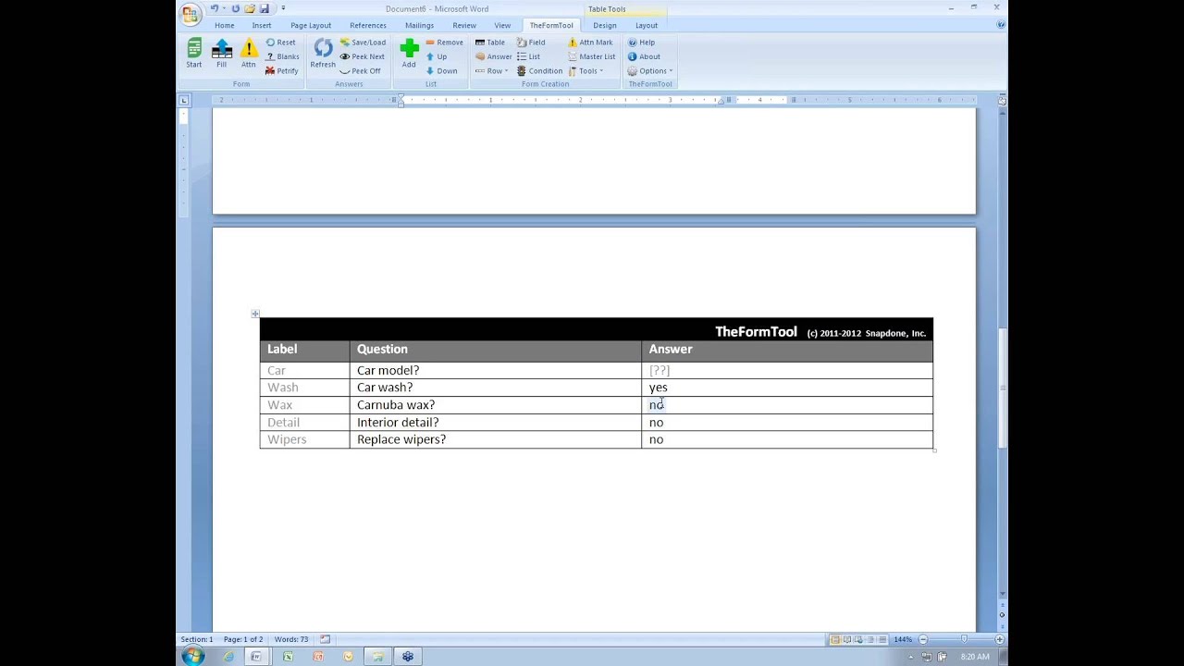Screen dimensions: 1184x666
Task: Remove the list item
Action: point(444,43)
